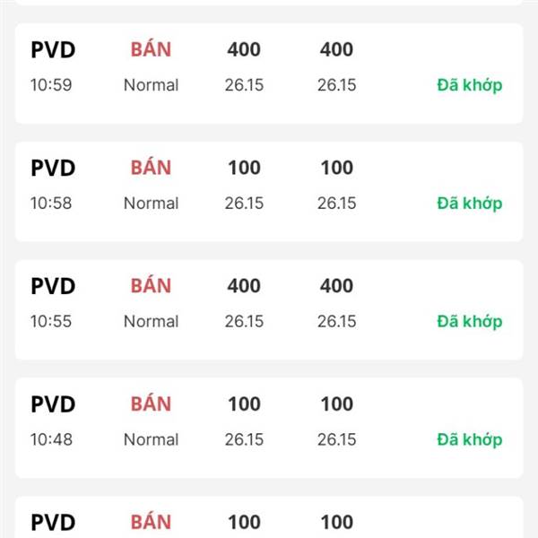Tap the 10:55 timestamp
Viewport: 538px width, 538px height.
click(51, 321)
